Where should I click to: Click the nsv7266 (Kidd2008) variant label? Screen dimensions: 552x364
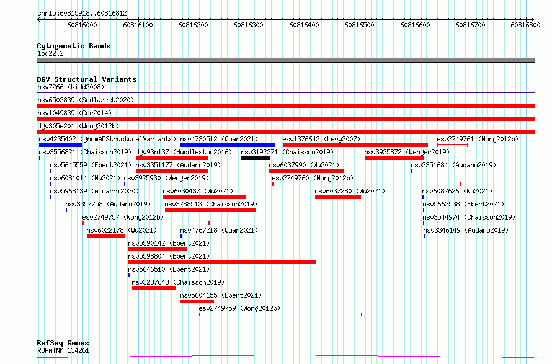pyautogui.click(x=71, y=87)
